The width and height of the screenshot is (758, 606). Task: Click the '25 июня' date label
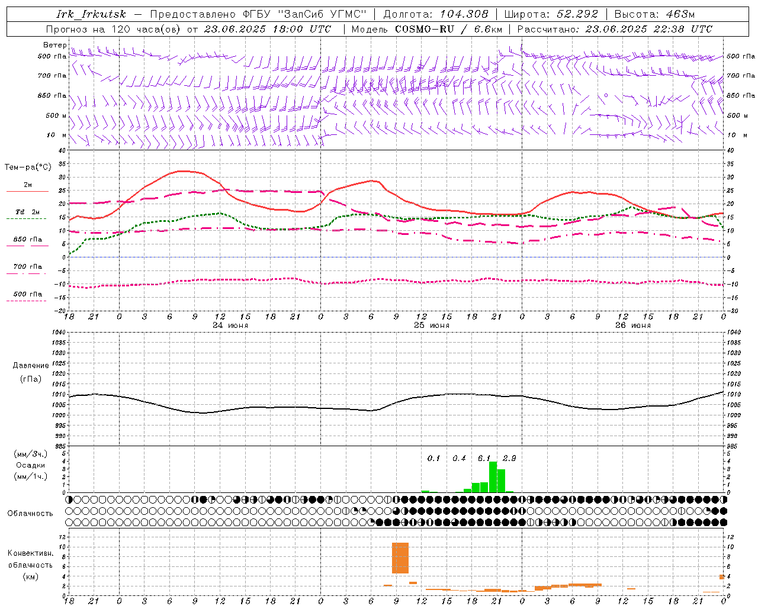pos(432,325)
